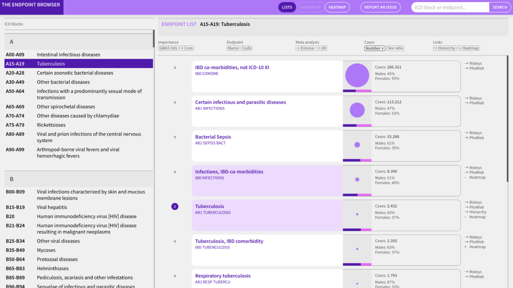The image size is (513, 288).
Task: Click the Report an Issue button
Action: [380, 7]
